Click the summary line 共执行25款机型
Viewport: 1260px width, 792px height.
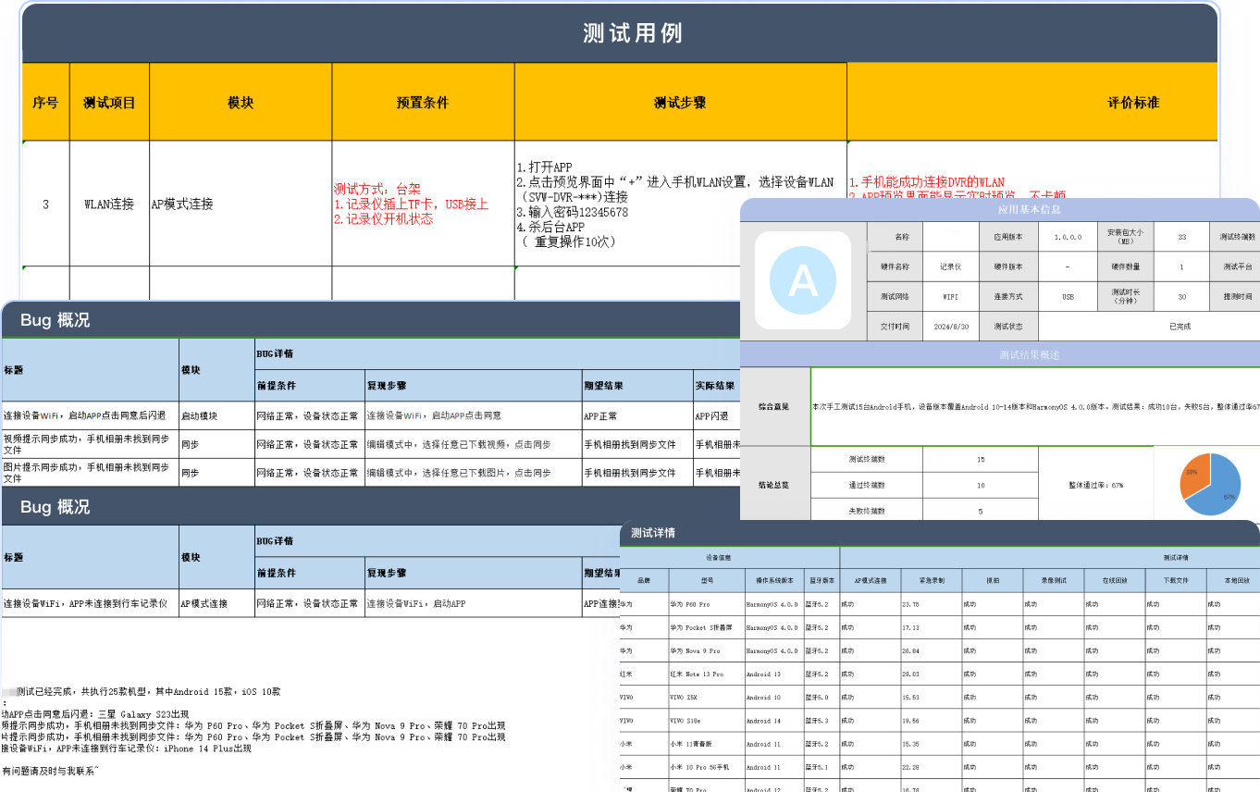point(141,691)
